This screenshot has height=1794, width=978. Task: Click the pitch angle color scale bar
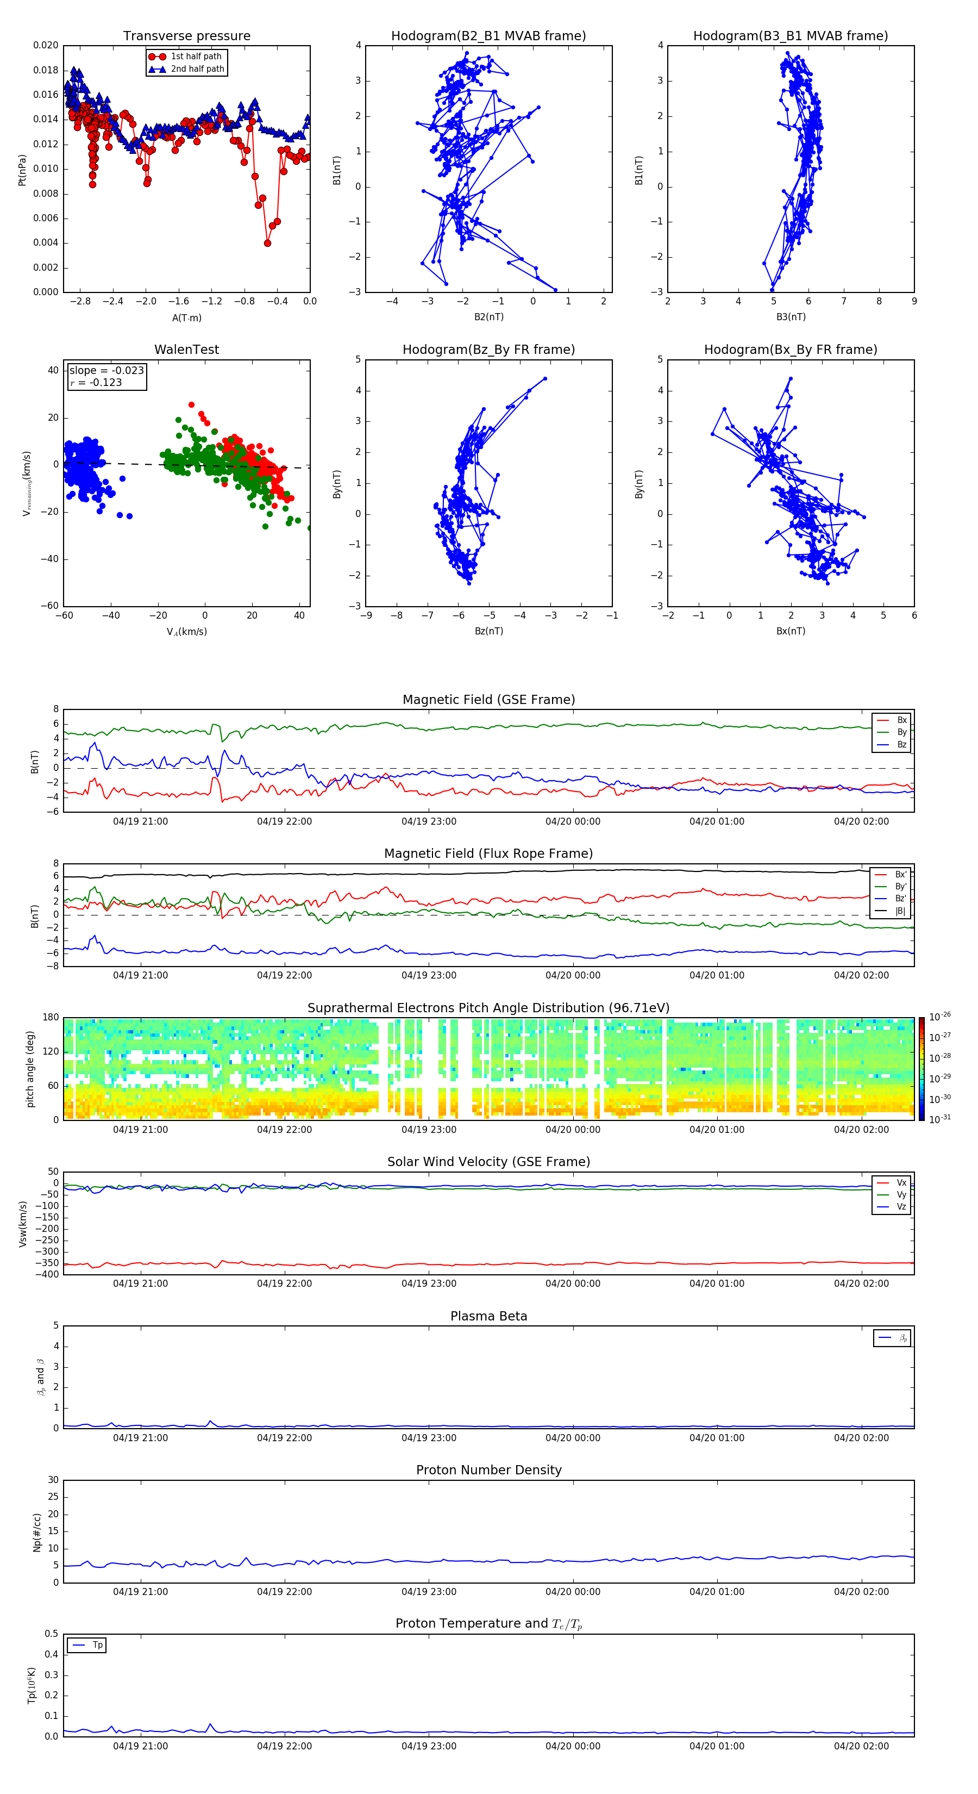click(x=921, y=1069)
